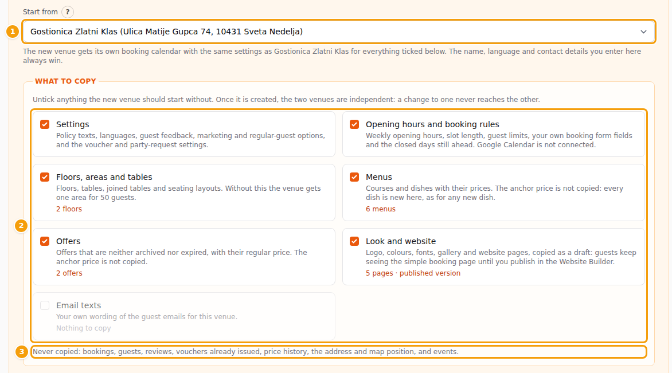This screenshot has width=672, height=373.
Task: Untick the Menus checkbox
Action: coord(354,177)
